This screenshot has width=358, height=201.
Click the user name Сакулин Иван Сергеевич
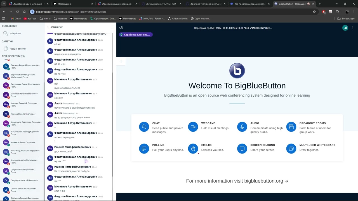[x=22, y=170]
